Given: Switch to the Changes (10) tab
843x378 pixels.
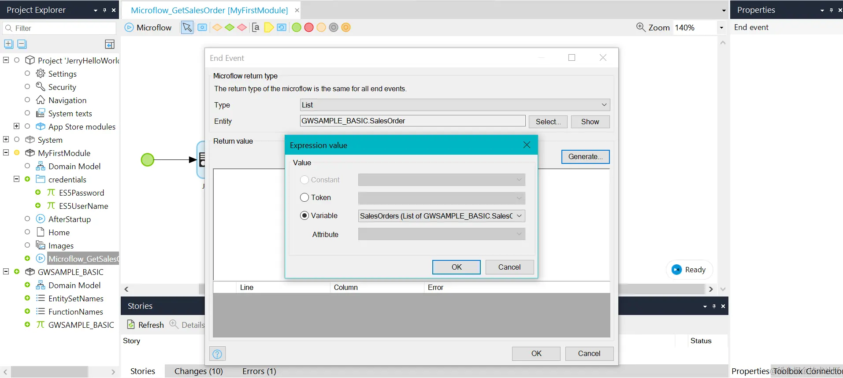Looking at the screenshot, I should click(199, 371).
